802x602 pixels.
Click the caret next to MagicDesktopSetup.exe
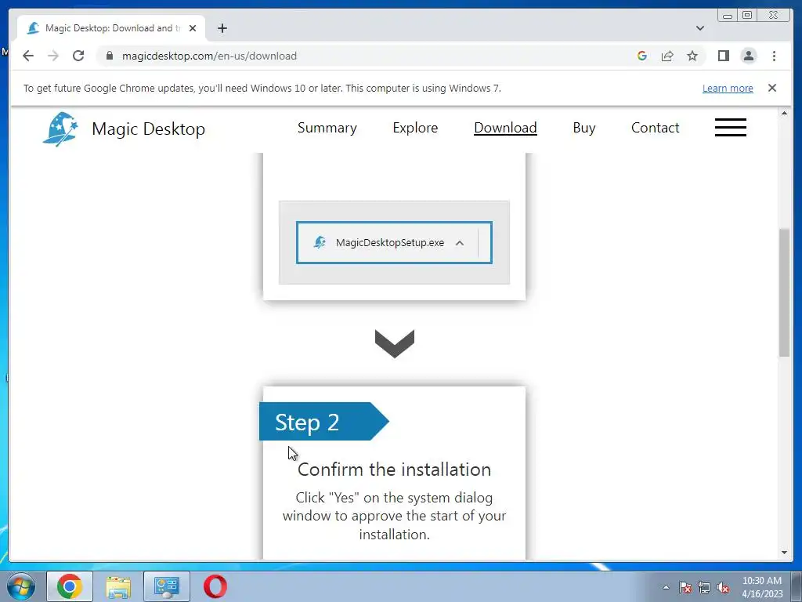pyautogui.click(x=459, y=243)
